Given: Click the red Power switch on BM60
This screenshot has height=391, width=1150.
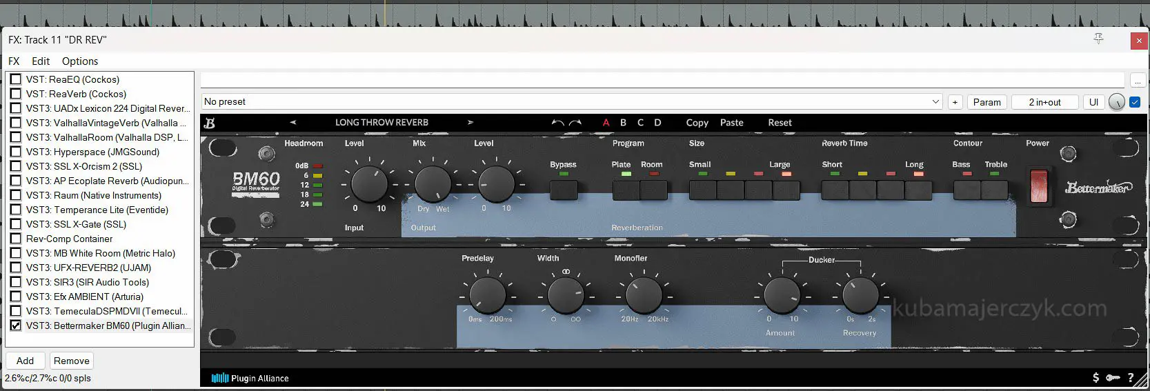Looking at the screenshot, I should (1038, 186).
